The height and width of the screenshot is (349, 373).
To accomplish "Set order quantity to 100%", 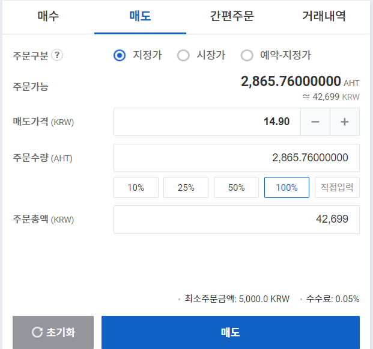I will pos(287,187).
